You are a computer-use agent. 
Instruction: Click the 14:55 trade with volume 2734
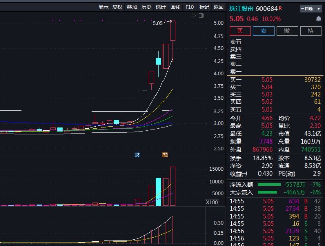(x=275, y=209)
